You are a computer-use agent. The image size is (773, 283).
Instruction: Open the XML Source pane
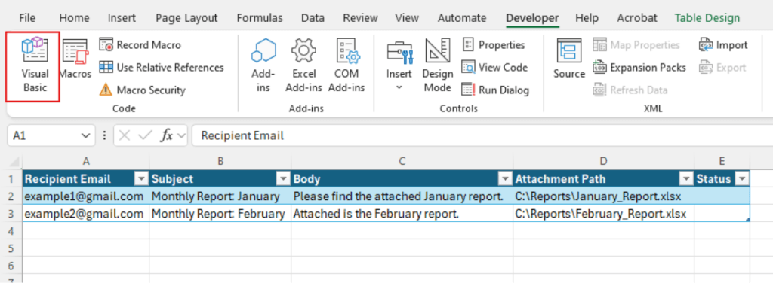coord(569,59)
